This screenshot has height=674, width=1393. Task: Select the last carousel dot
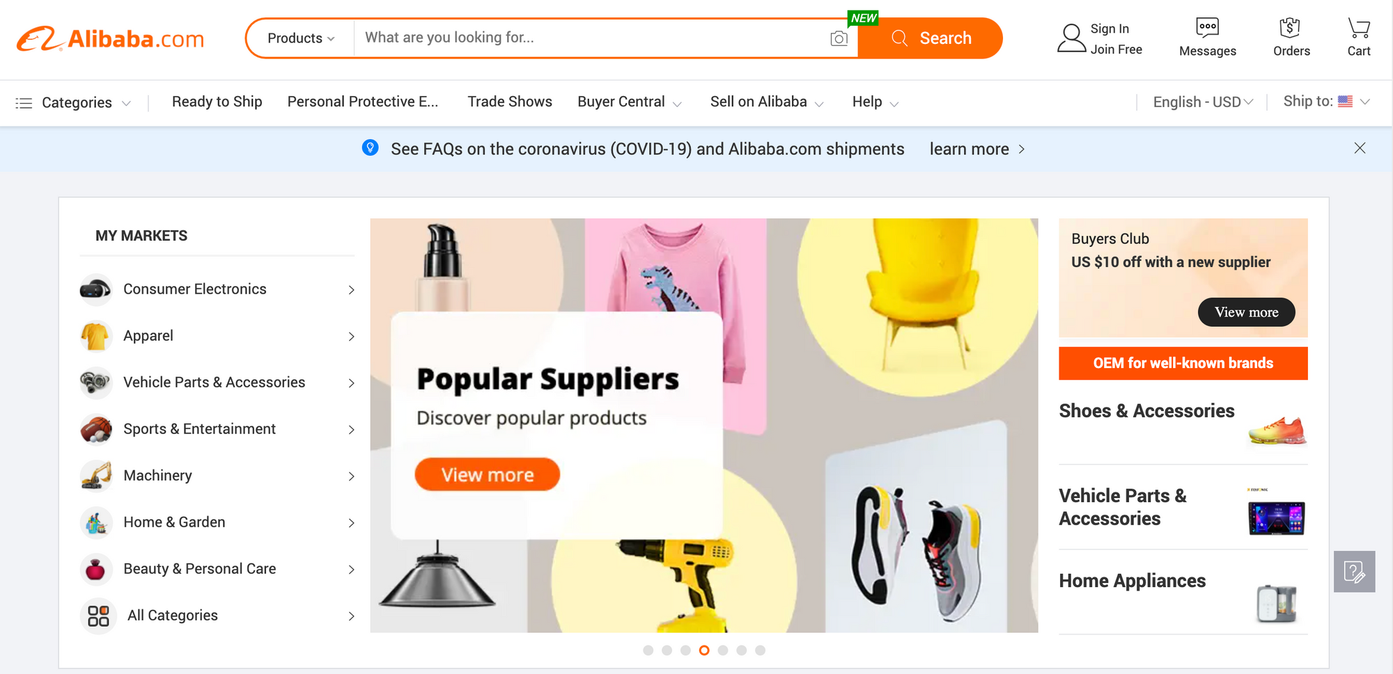[760, 650]
